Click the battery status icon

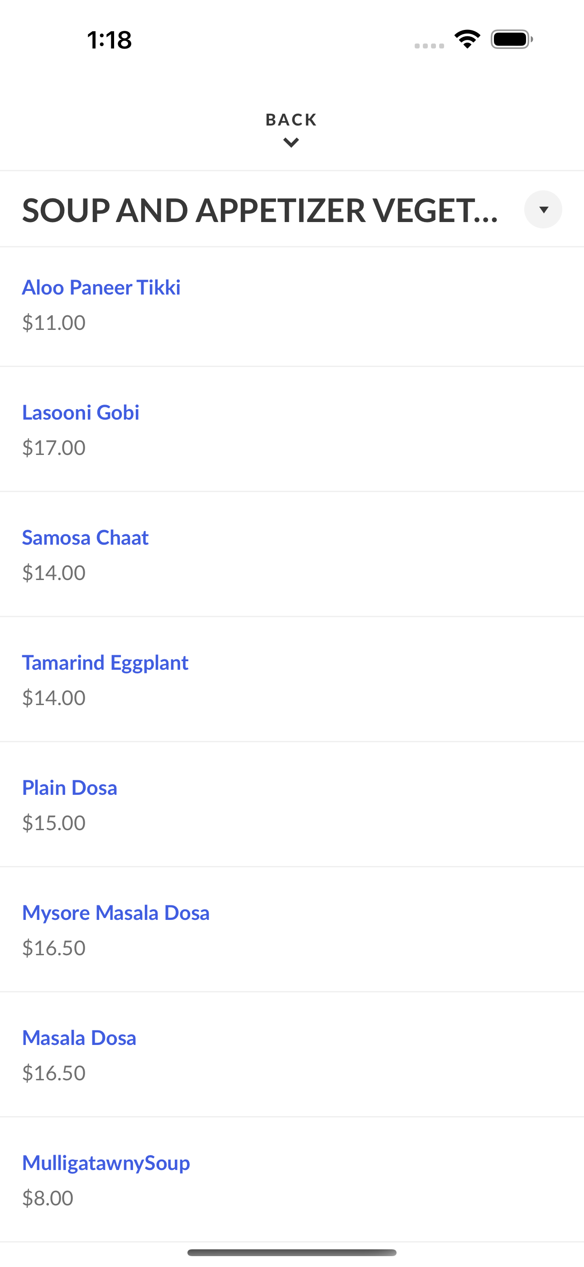[512, 39]
